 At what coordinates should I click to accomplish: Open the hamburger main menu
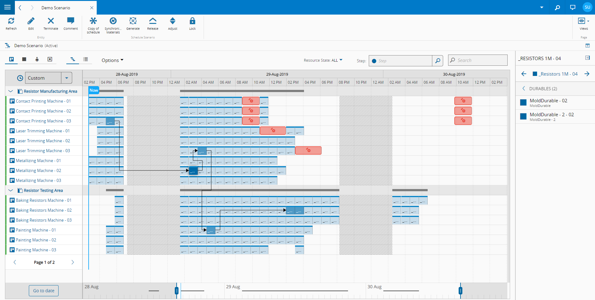point(7,7)
